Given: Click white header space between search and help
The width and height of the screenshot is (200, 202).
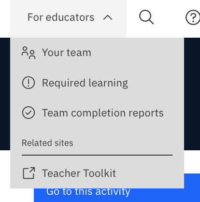Looking at the screenshot, I should 170,17.
